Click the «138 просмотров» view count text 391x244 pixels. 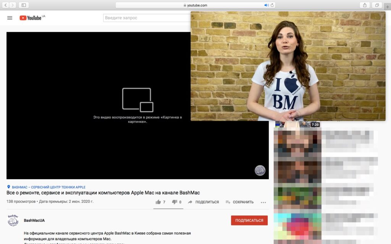(21, 201)
